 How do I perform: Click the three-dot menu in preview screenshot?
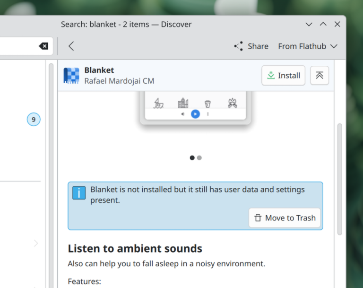coord(208,114)
